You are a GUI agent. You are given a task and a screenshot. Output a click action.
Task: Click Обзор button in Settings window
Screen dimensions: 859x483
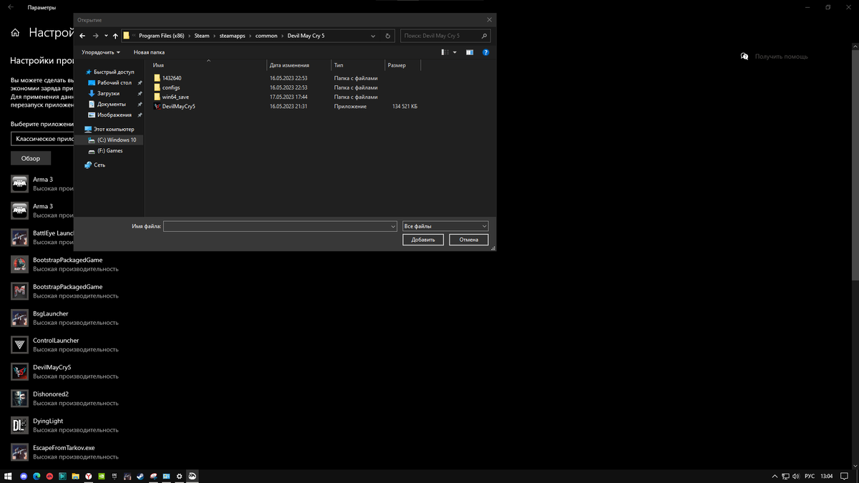31,158
